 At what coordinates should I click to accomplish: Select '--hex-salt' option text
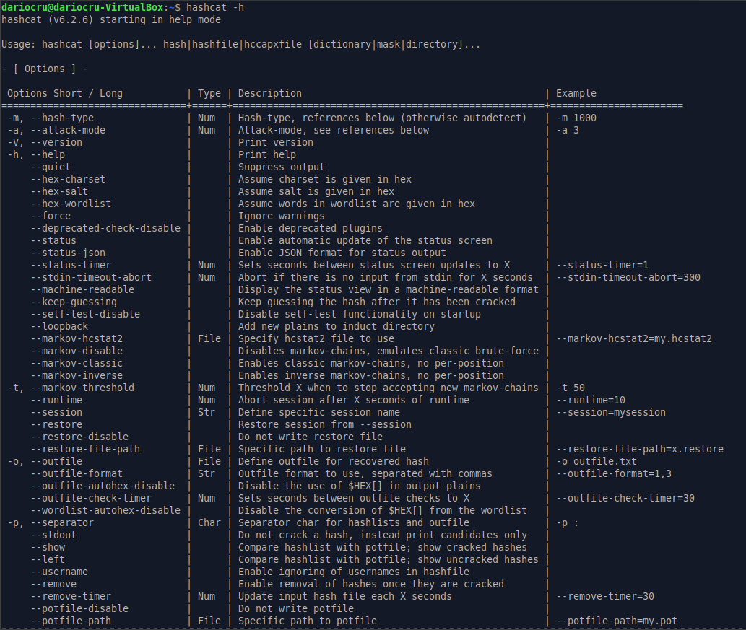pos(59,192)
